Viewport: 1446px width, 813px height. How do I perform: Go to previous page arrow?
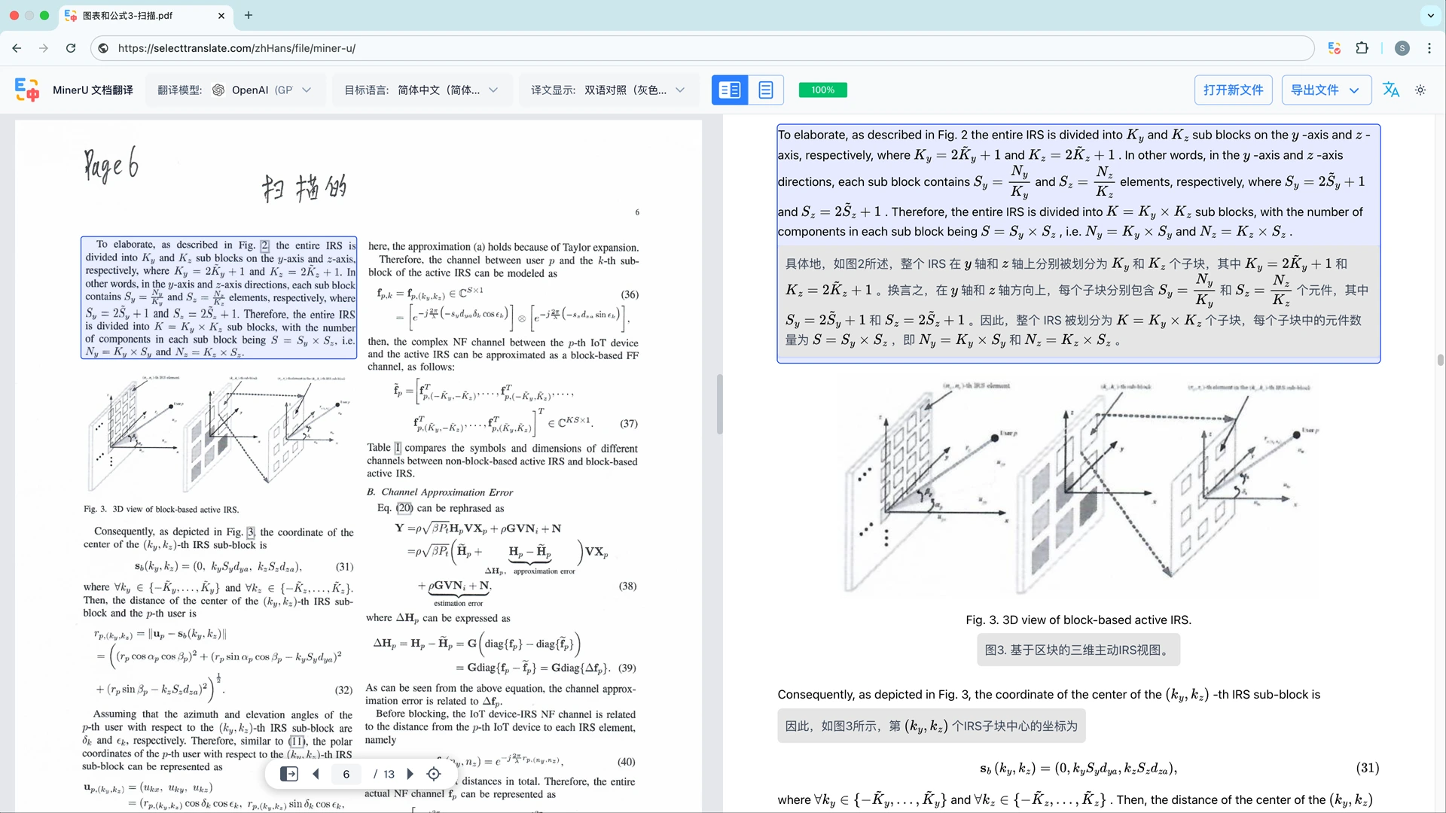point(316,774)
